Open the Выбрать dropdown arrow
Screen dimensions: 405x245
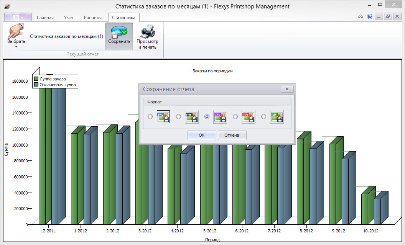(16, 47)
